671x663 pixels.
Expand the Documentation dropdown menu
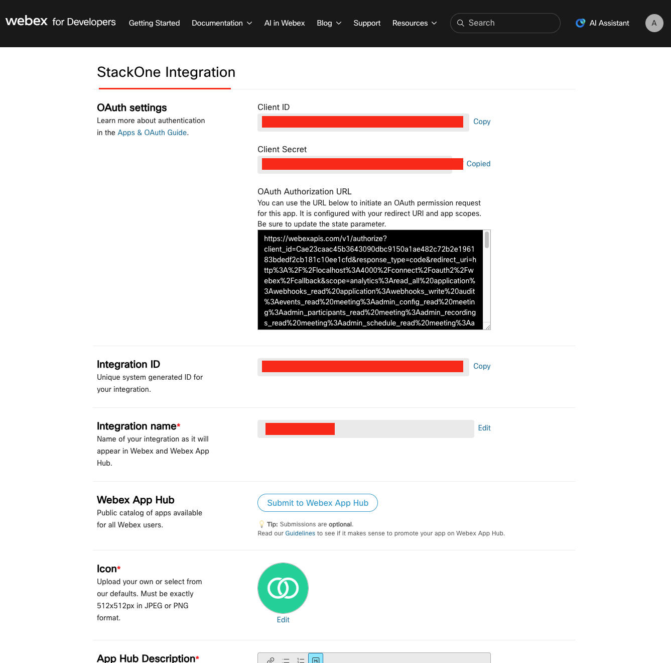point(222,23)
